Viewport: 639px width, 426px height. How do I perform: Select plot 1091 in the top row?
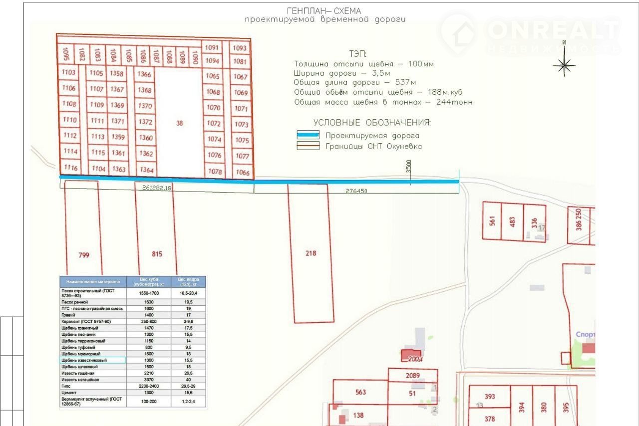[212, 47]
